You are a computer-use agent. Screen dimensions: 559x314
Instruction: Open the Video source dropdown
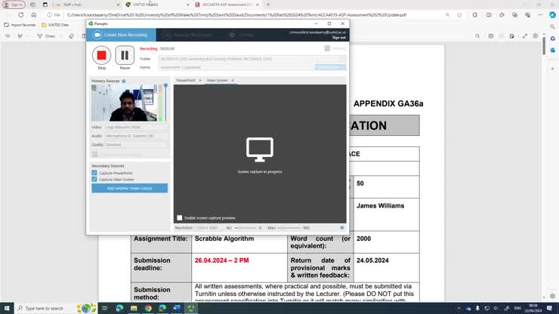(137, 128)
